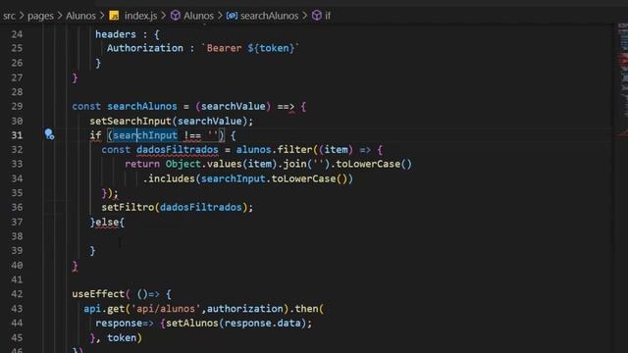Image resolution: width=628 pixels, height=353 pixels.
Task: Open the 'index.js' breadcrumb item
Action: click(x=140, y=16)
